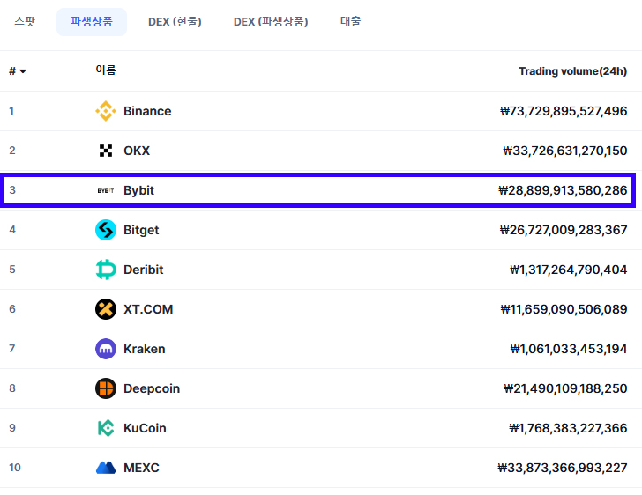
Task: Click OKX volume ₩33,726,631,270,150
Action: 565,151
